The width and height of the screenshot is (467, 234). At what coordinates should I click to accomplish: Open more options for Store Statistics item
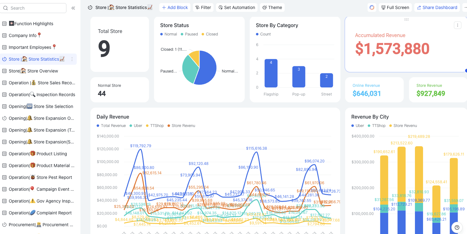click(72, 59)
